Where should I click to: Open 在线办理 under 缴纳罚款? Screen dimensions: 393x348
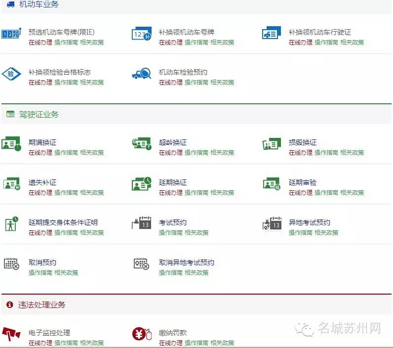tap(171, 343)
